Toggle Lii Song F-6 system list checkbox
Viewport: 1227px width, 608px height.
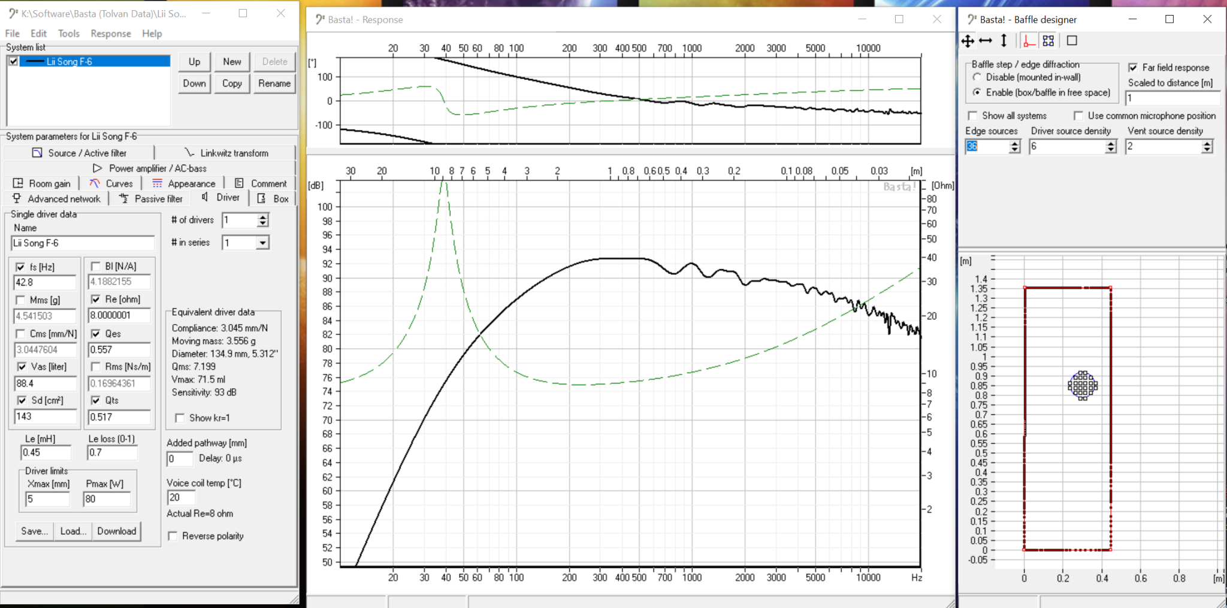coord(13,61)
